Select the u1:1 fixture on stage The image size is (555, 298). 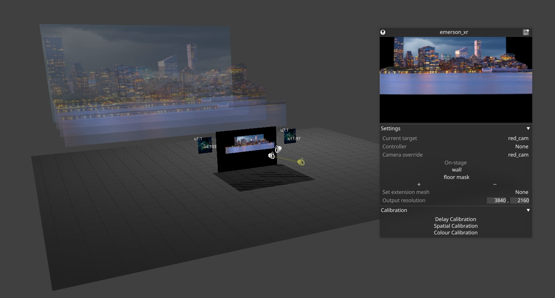[205, 145]
